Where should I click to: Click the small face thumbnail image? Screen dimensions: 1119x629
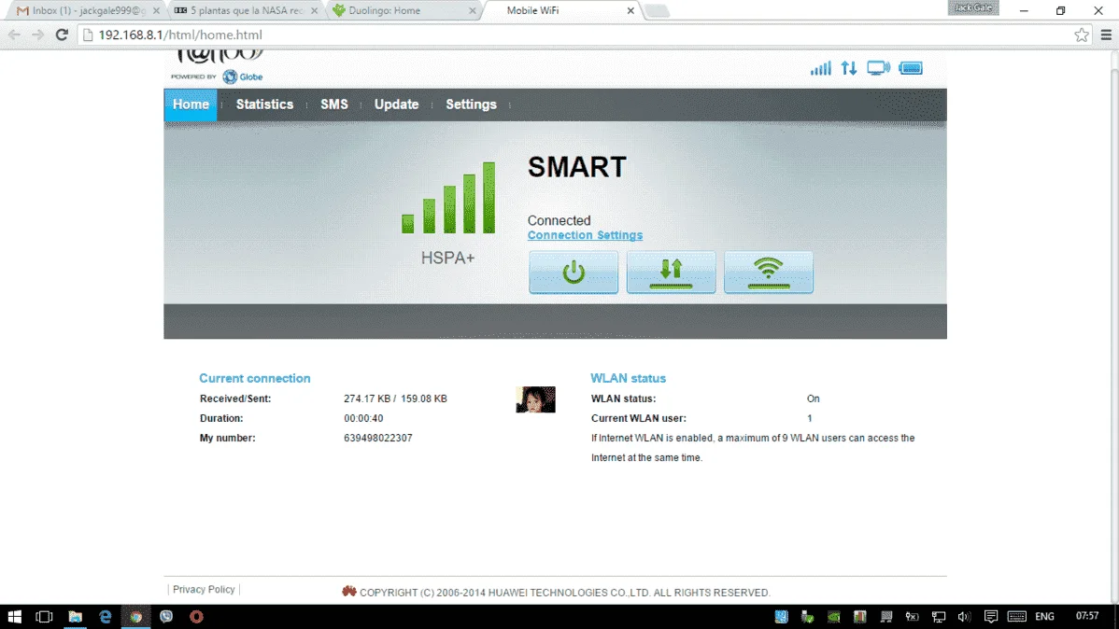(x=535, y=399)
